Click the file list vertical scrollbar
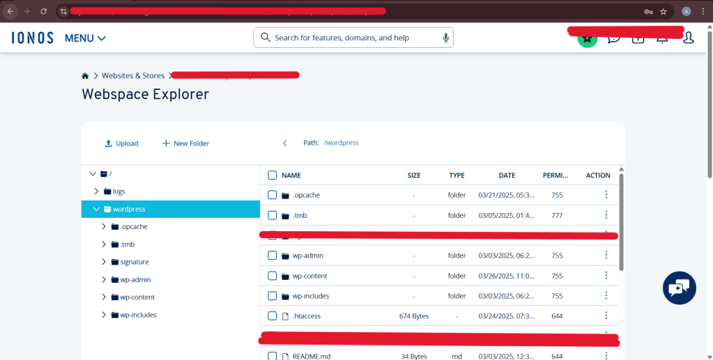713x360 pixels. pyautogui.click(x=622, y=221)
